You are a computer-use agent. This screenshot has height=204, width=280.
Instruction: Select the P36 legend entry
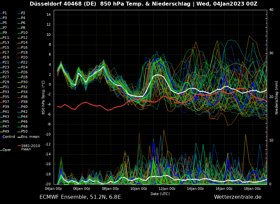(x=24, y=97)
